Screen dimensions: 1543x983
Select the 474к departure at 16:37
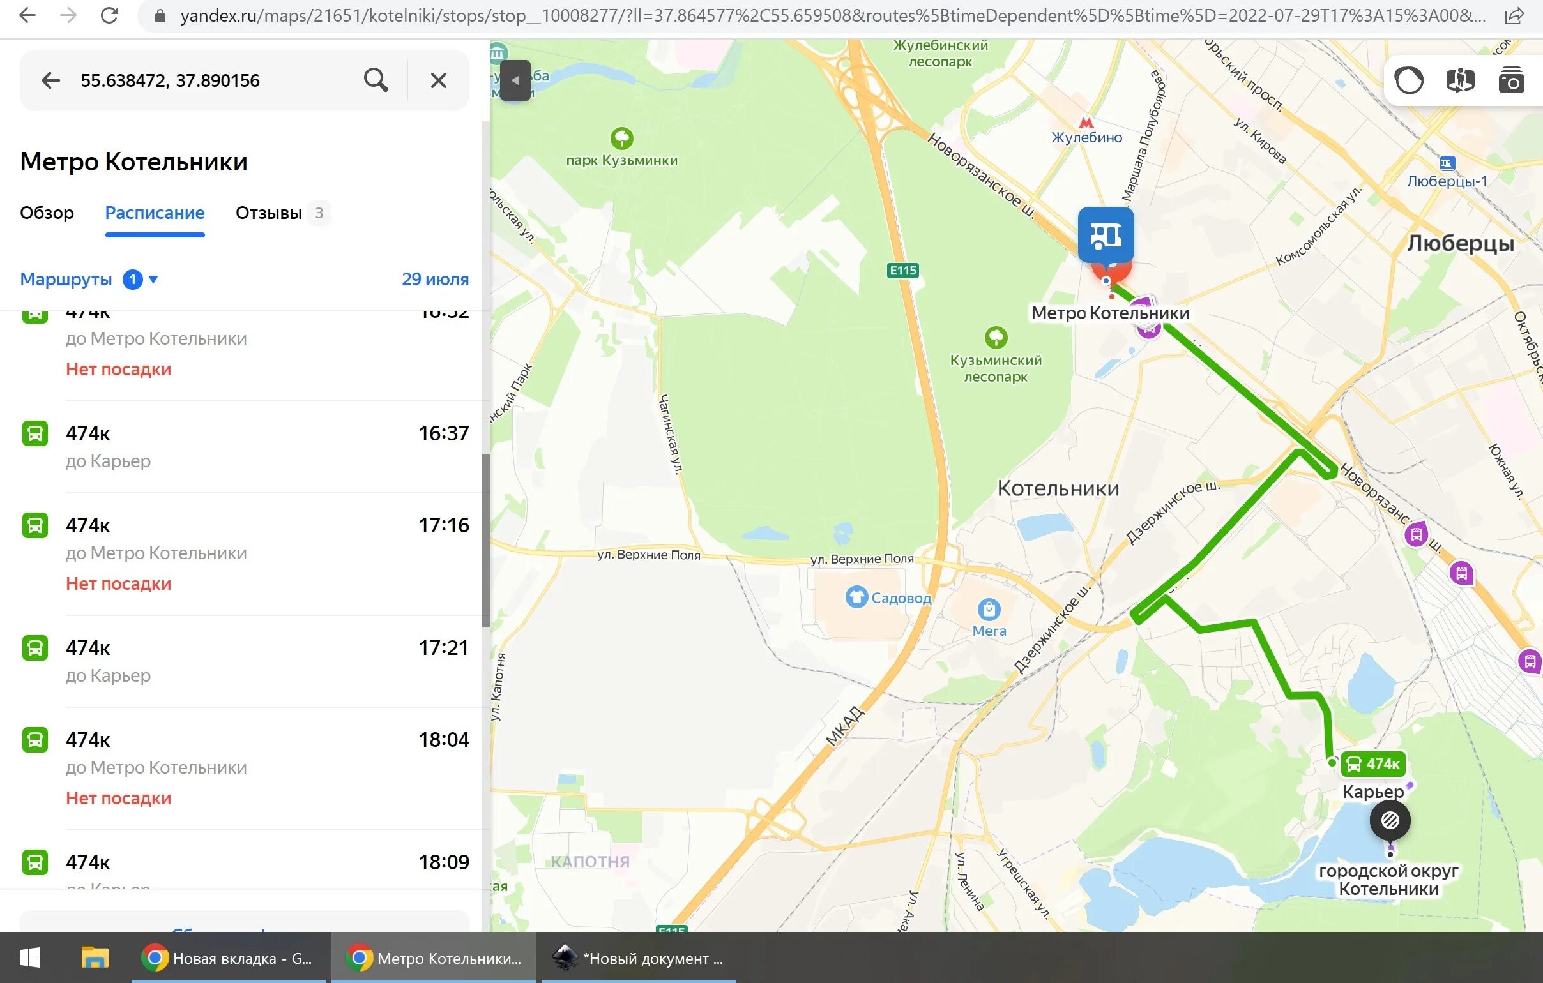pyautogui.click(x=245, y=446)
